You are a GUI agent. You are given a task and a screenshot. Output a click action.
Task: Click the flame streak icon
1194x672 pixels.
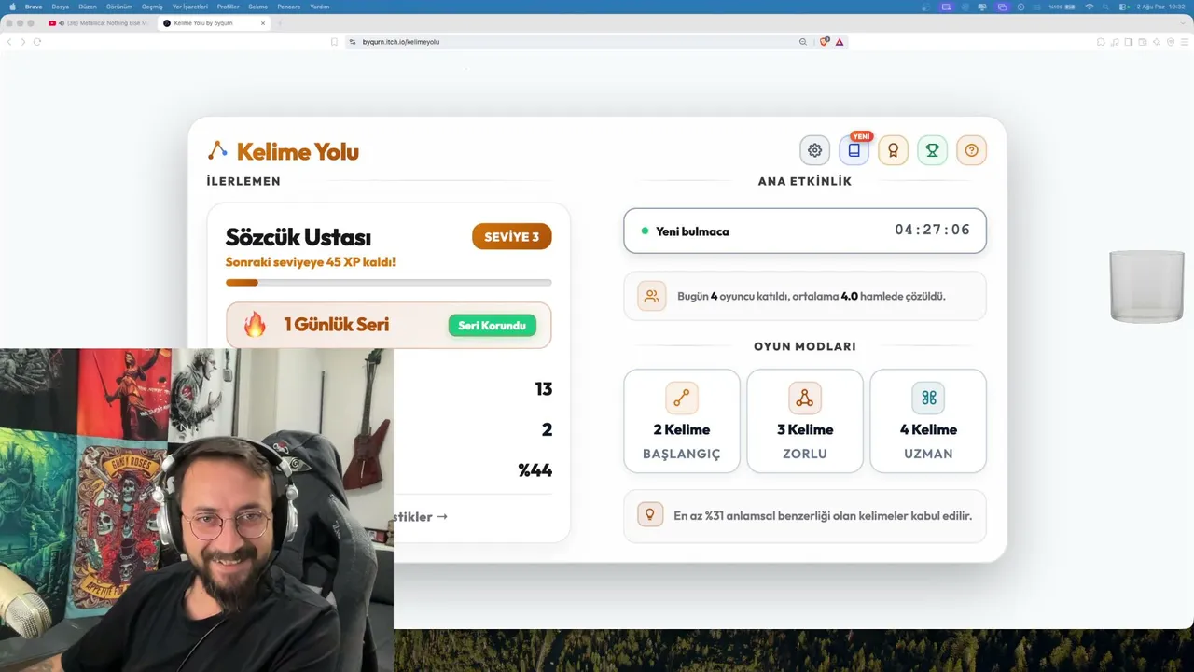(x=255, y=325)
